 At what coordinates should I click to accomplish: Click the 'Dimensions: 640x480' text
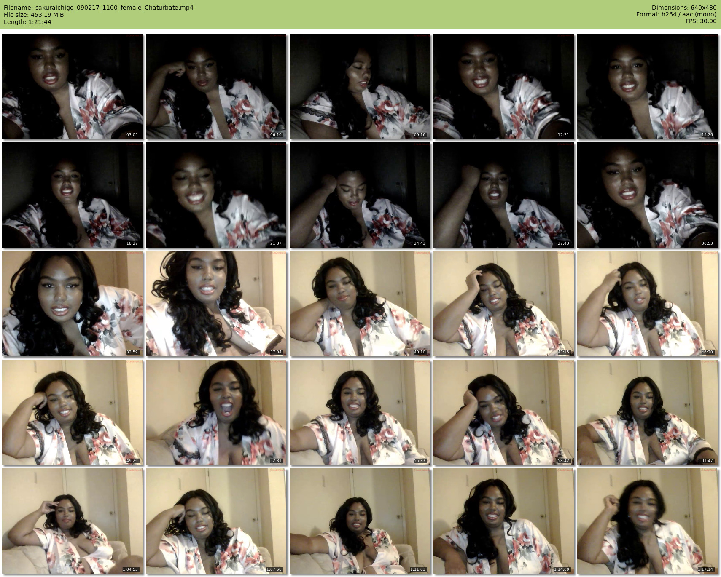[684, 8]
